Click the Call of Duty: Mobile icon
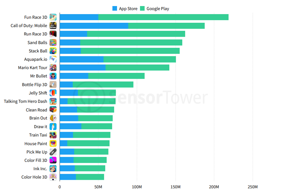284x194 pixels. pyautogui.click(x=53, y=26)
